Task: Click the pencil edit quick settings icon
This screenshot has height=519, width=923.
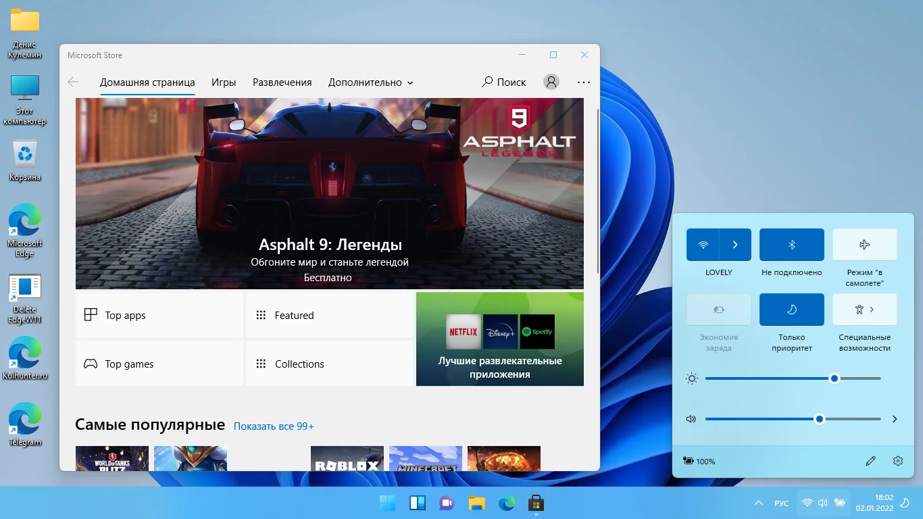Action: 870,461
